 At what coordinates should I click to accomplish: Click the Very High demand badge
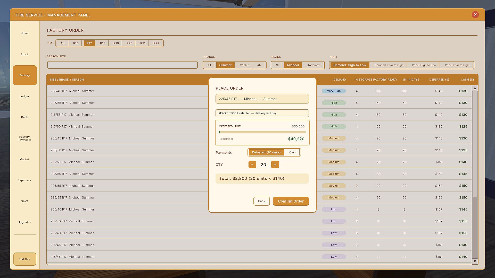[334, 91]
